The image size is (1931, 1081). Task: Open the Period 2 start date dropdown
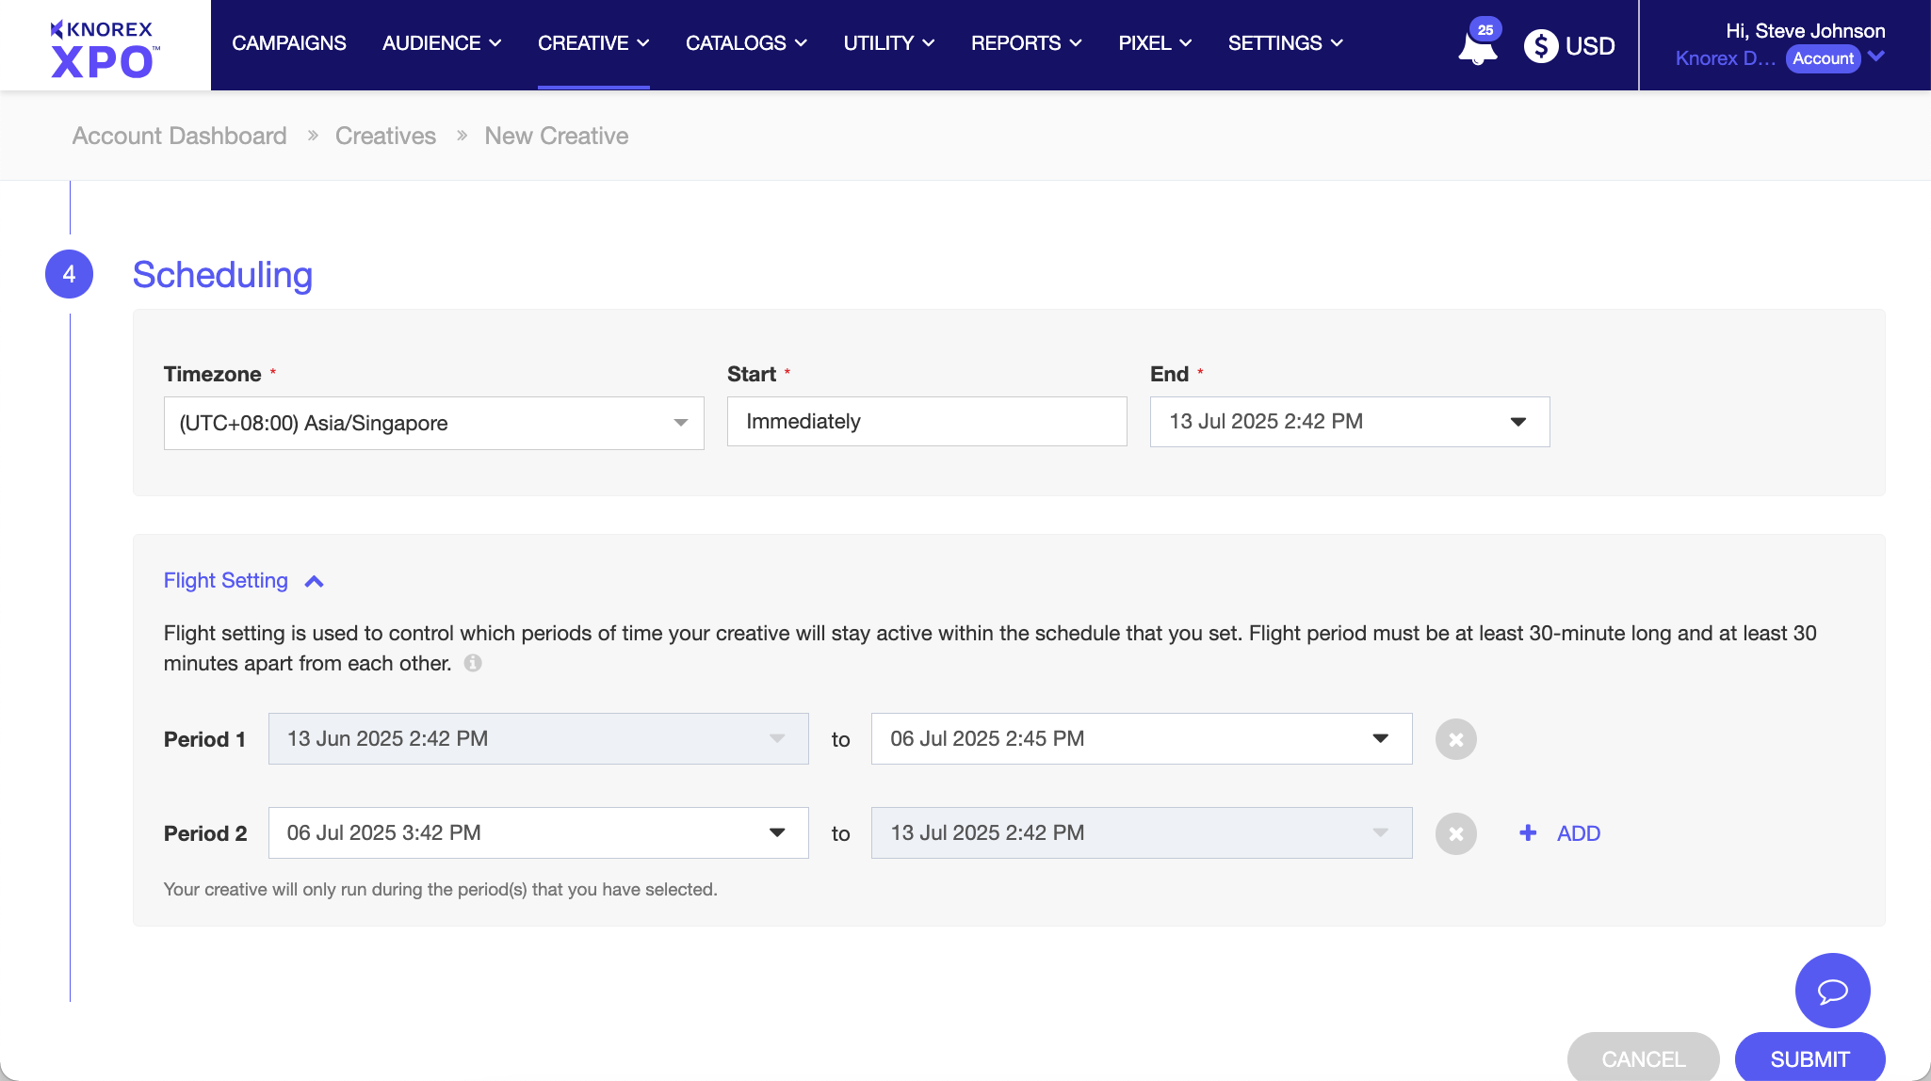(538, 832)
